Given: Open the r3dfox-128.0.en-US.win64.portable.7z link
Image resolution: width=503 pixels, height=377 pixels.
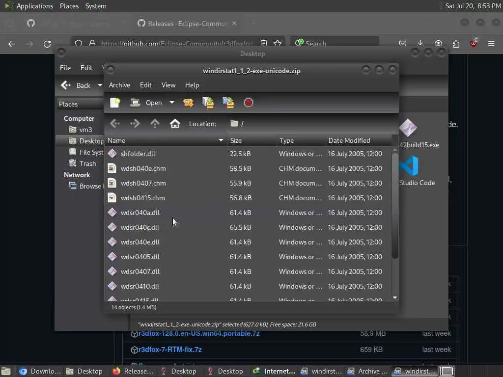Looking at the screenshot, I should (x=199, y=333).
